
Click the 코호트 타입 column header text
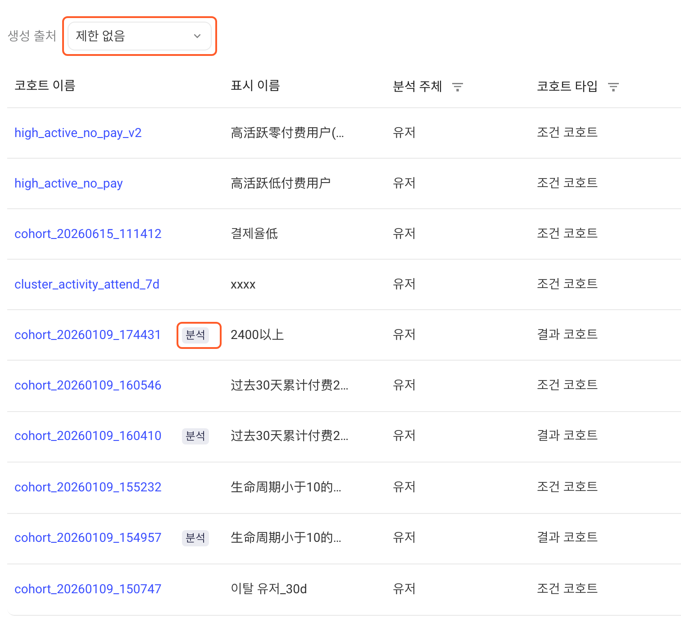pyautogui.click(x=567, y=86)
